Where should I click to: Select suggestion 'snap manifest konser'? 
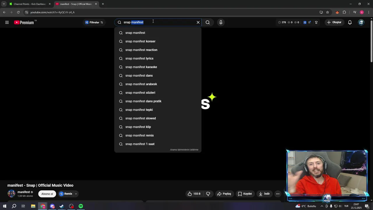(158, 41)
